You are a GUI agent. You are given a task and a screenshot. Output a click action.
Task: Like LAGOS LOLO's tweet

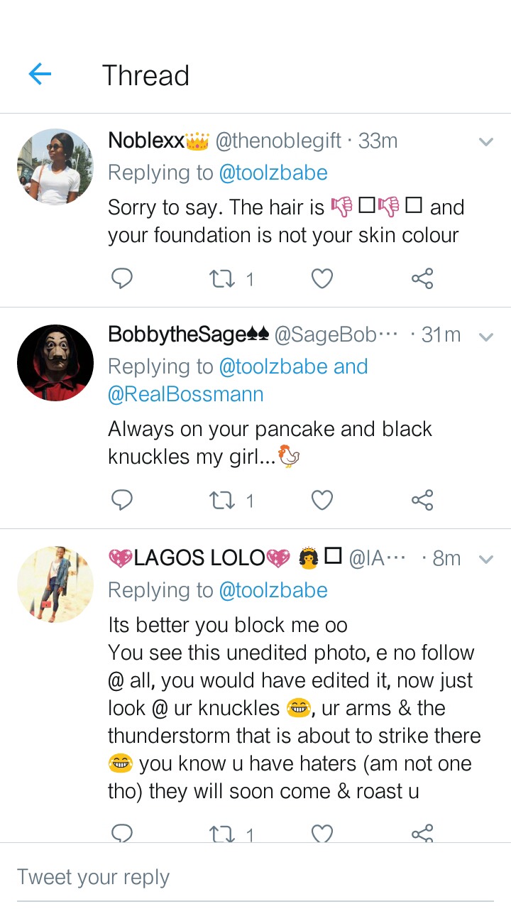(x=322, y=834)
